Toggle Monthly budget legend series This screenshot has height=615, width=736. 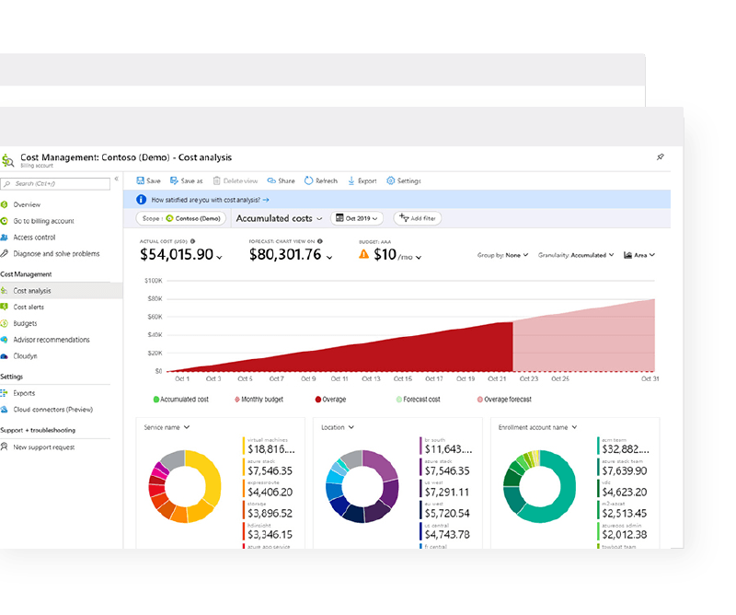pyautogui.click(x=259, y=400)
